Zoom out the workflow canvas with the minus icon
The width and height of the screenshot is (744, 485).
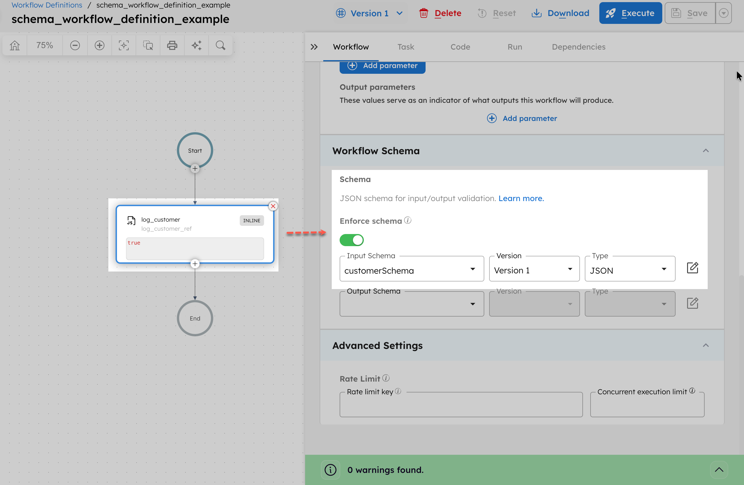point(75,45)
